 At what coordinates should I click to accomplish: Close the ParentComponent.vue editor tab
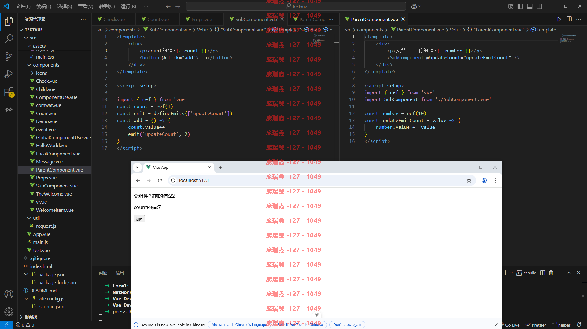[x=403, y=19]
